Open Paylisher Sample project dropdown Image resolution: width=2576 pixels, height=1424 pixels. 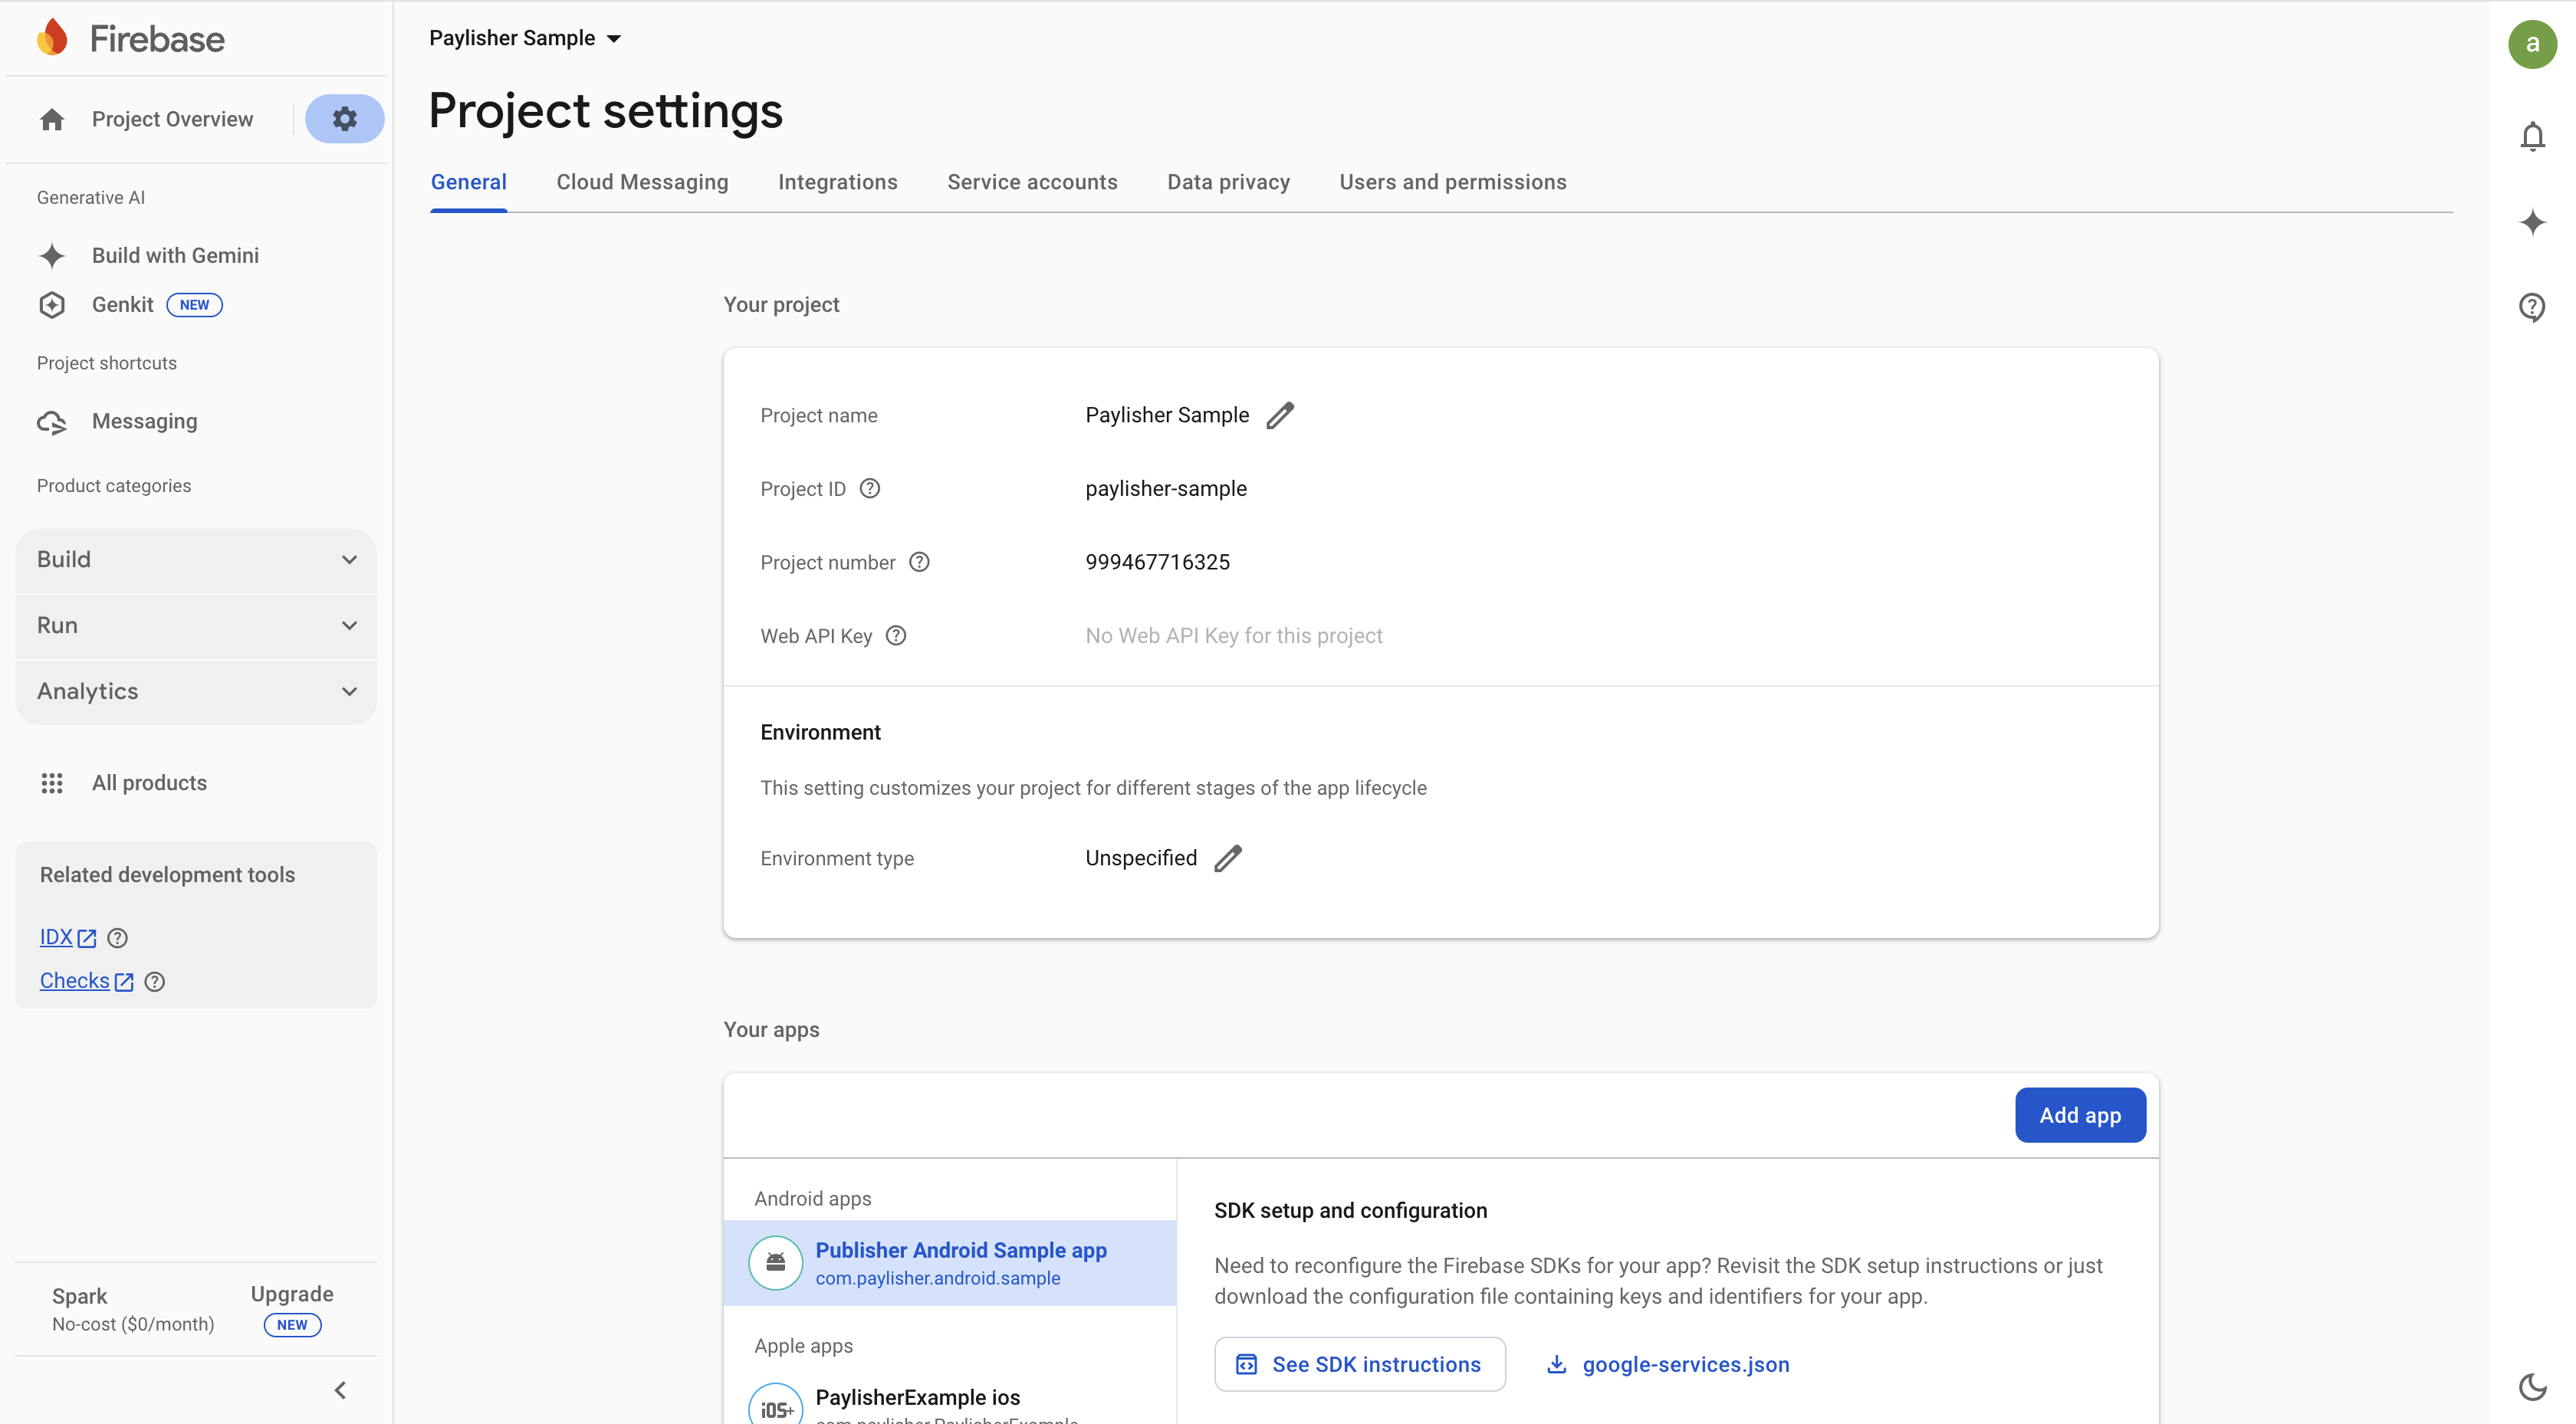click(525, 38)
